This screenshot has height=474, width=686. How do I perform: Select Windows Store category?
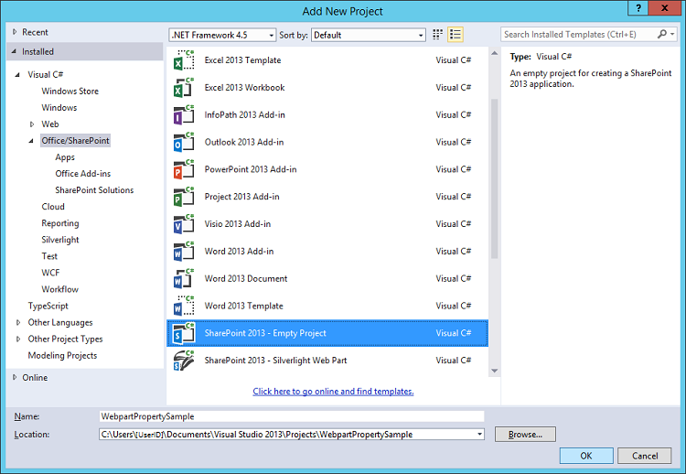click(70, 91)
